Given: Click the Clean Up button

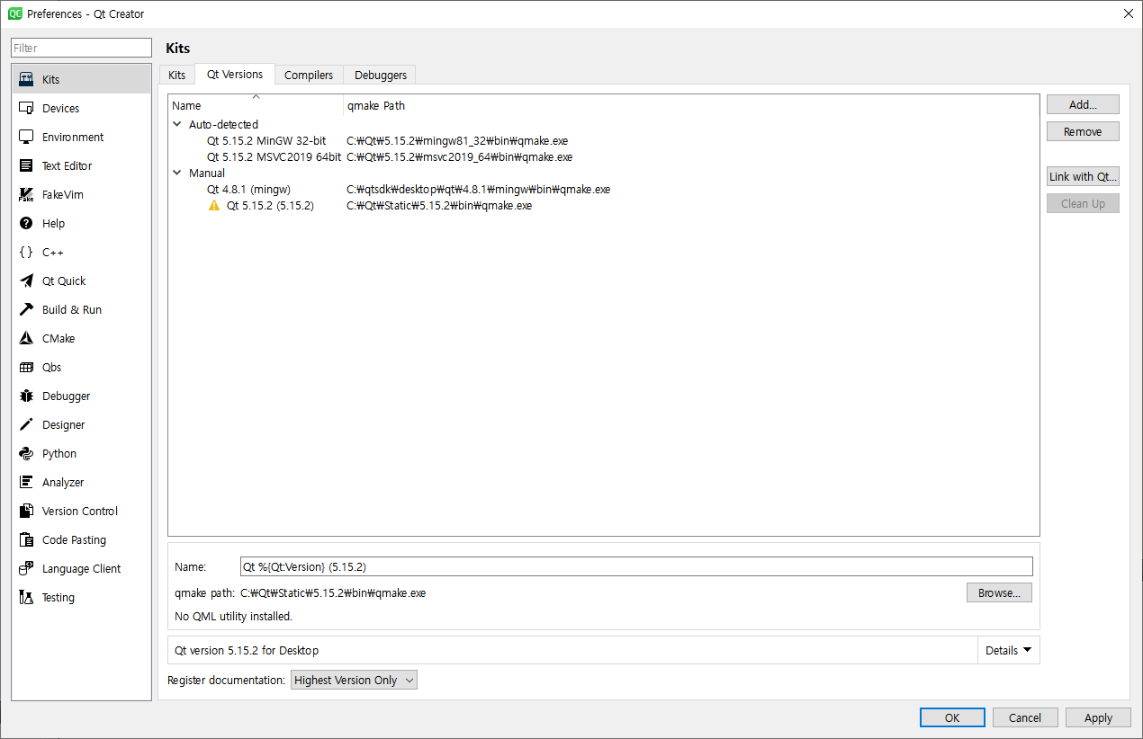Looking at the screenshot, I should [x=1083, y=203].
